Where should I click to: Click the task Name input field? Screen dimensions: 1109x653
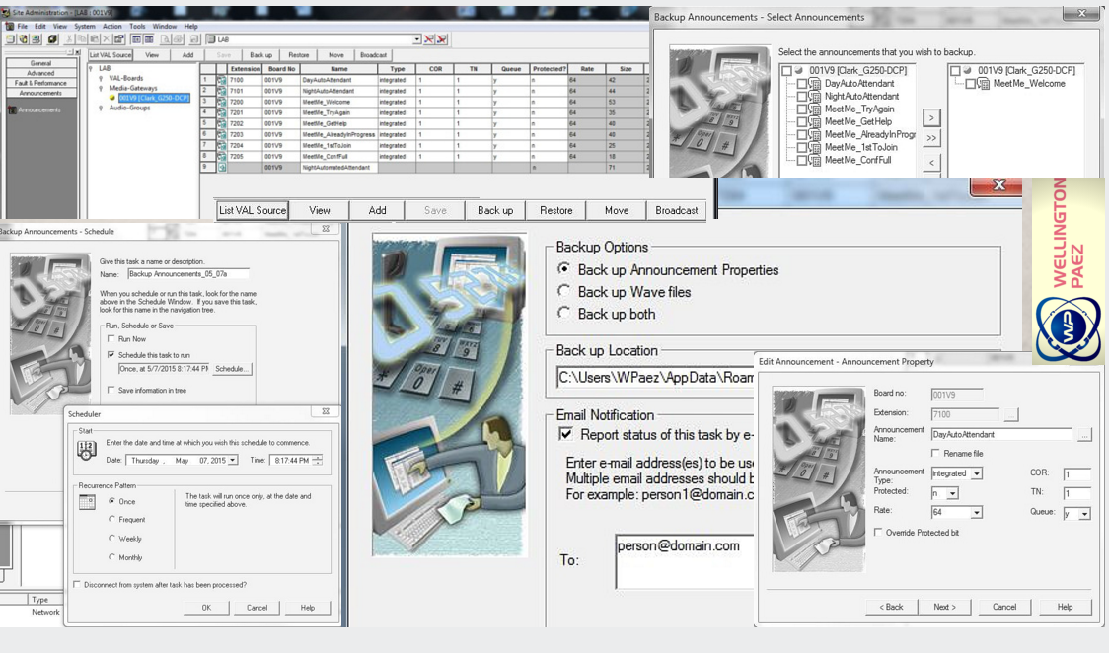[x=188, y=273]
